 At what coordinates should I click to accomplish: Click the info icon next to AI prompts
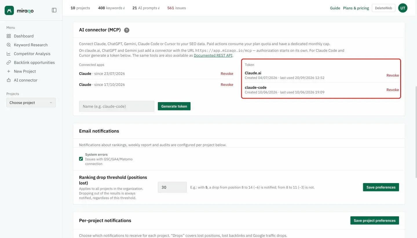point(159,8)
